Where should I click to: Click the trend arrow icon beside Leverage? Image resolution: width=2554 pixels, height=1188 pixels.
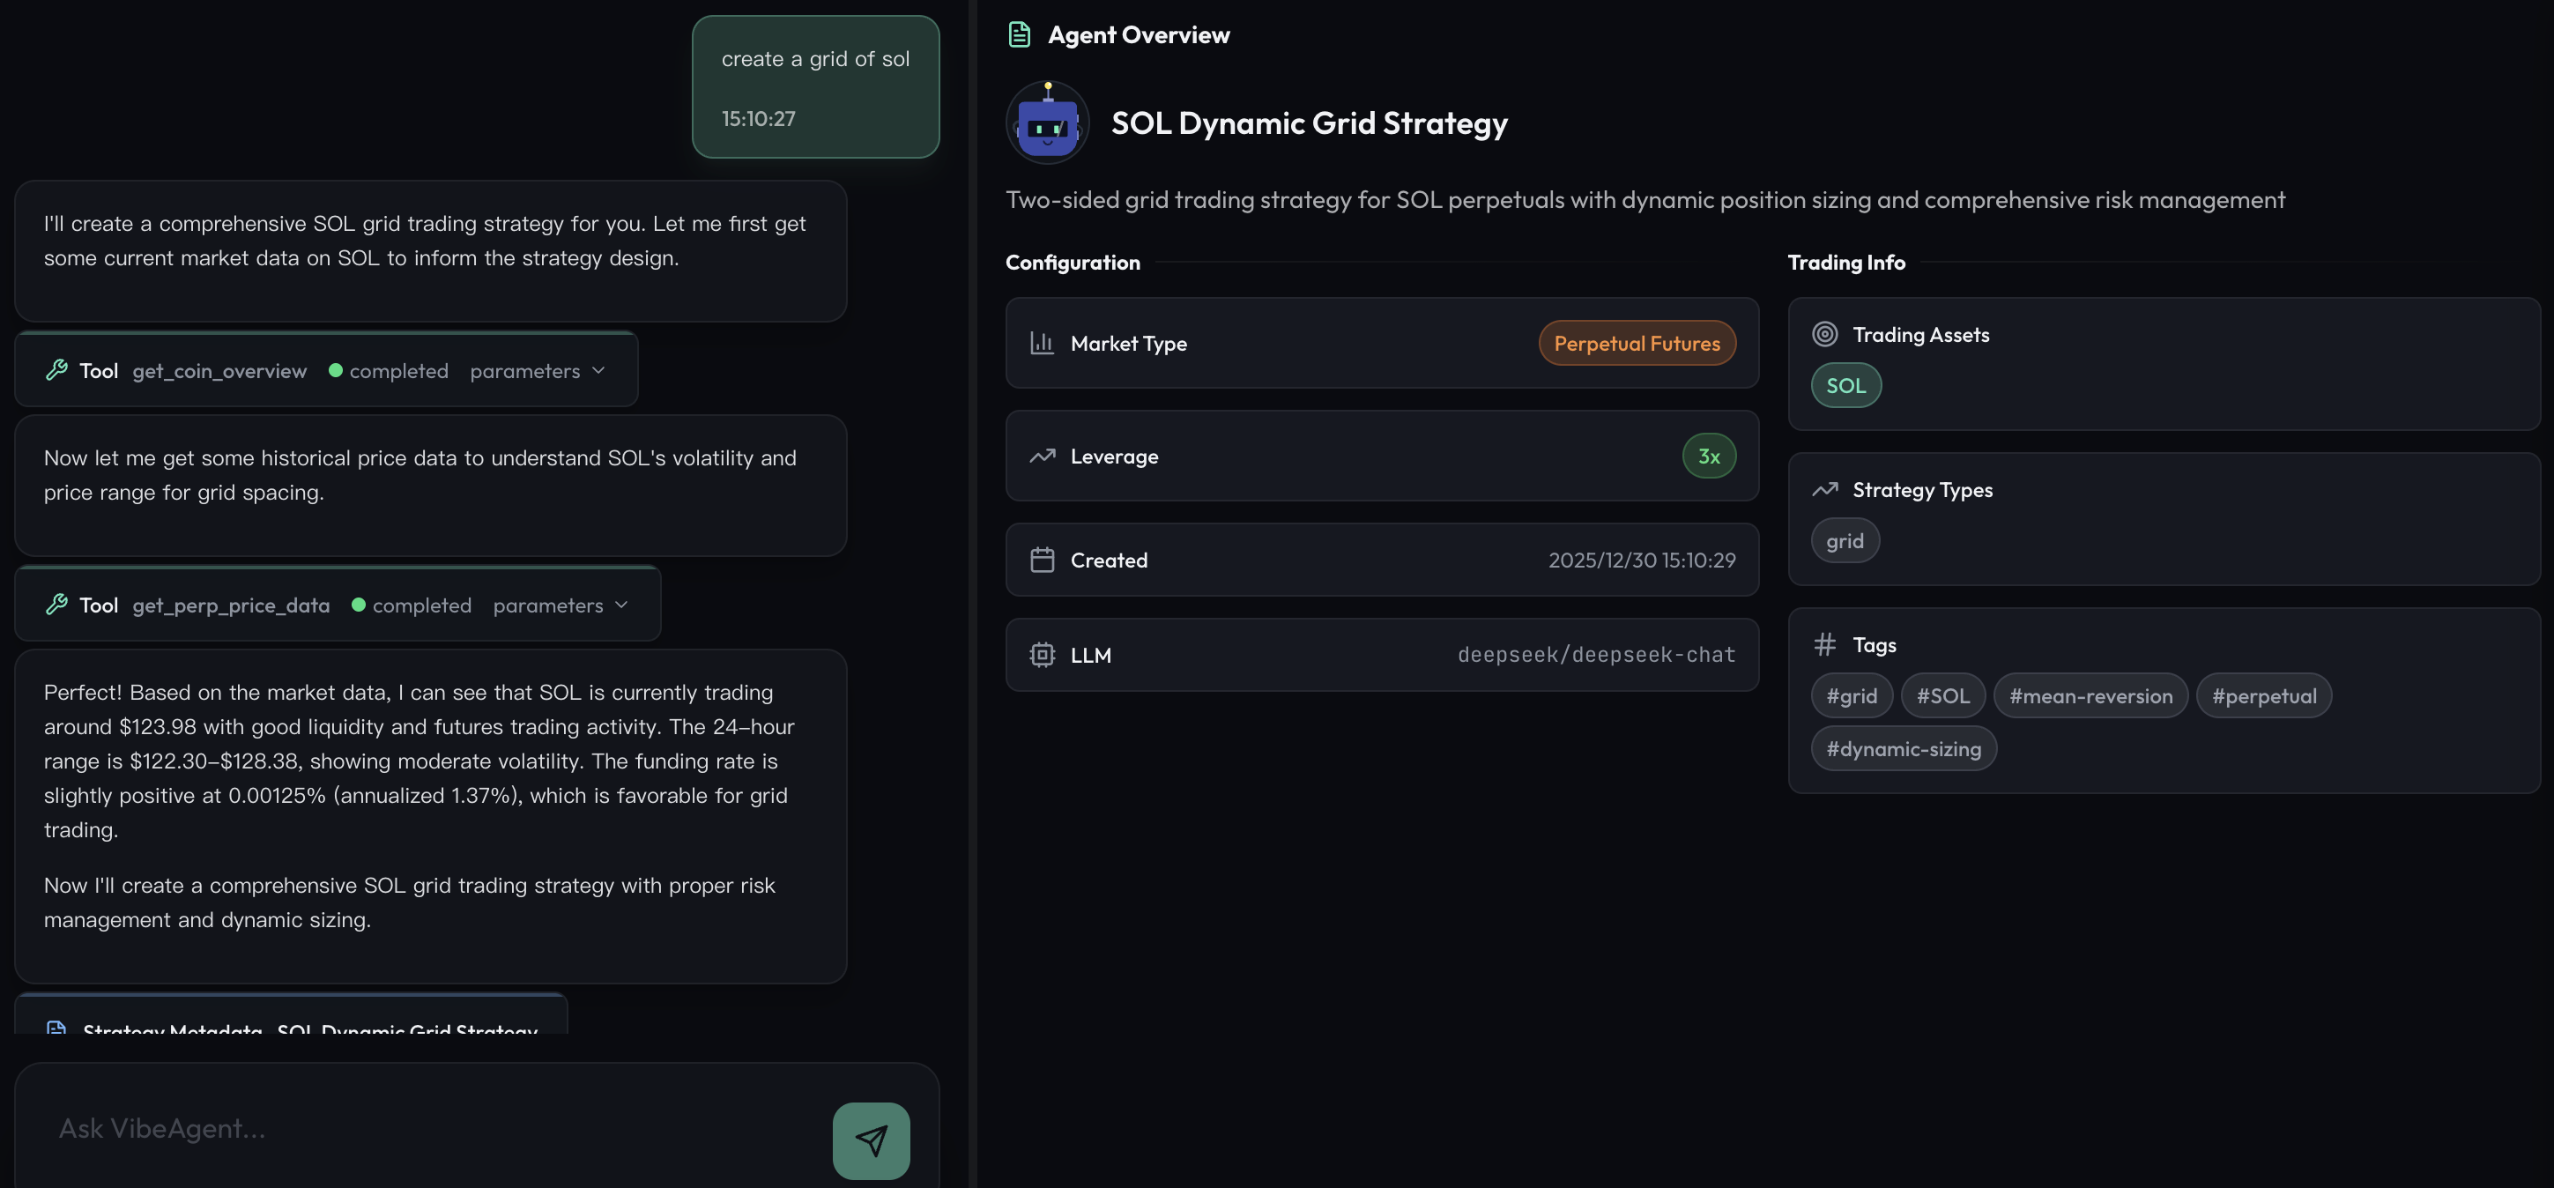pyautogui.click(x=1041, y=457)
